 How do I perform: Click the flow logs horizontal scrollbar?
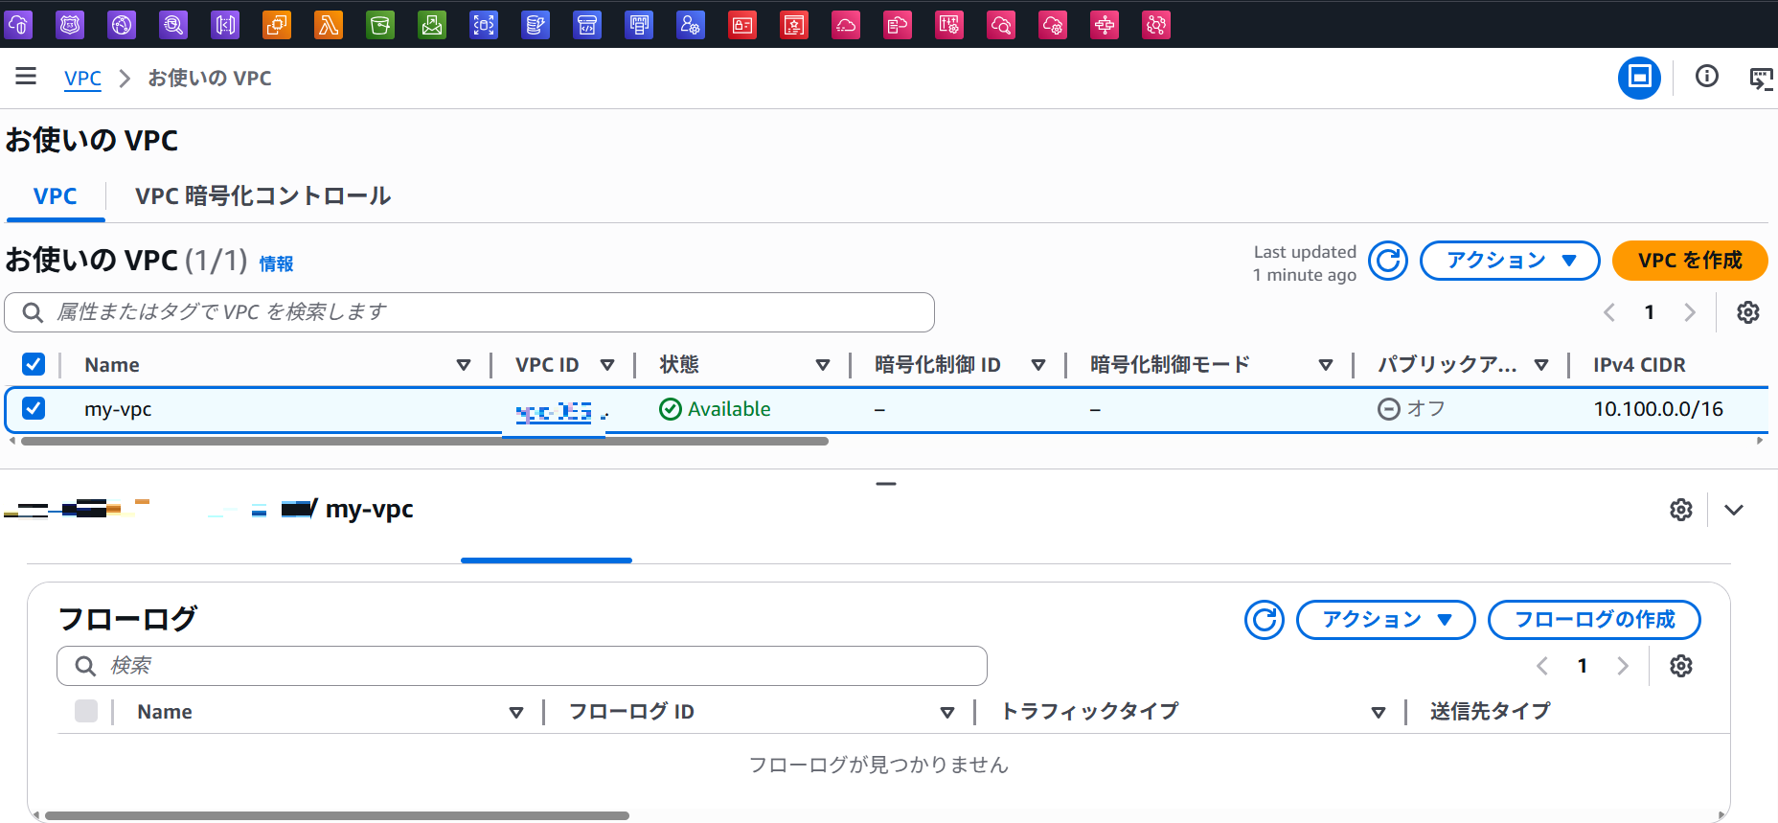[337, 816]
